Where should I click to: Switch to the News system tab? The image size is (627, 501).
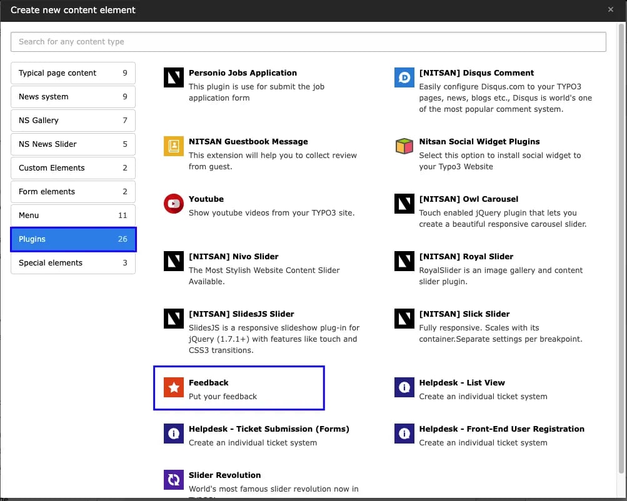[73, 97]
